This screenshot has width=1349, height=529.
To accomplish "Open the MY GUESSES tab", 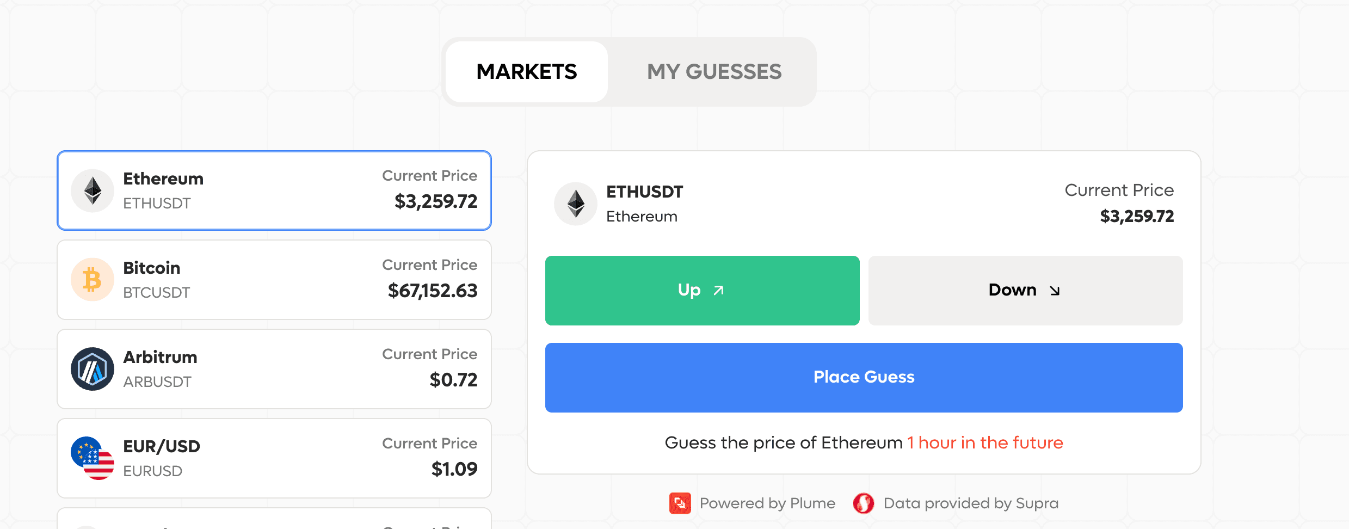I will [x=714, y=72].
